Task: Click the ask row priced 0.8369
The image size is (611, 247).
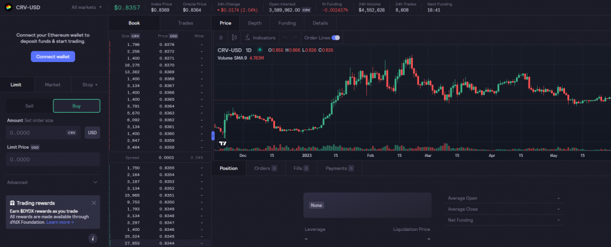Action: click(160, 72)
